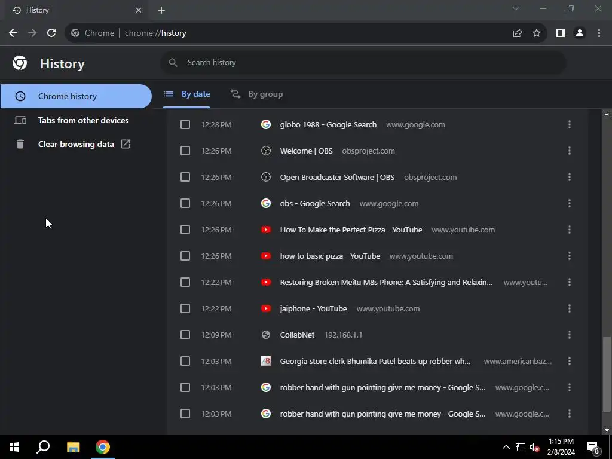Viewport: 612px width, 459px height.
Task: Switch to the By group tab
Action: 256,94
